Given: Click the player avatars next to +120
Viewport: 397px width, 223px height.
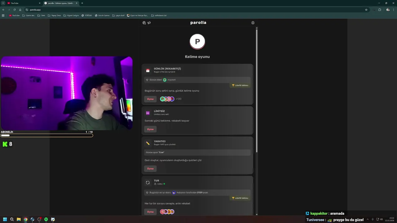Looking at the screenshot, I should (x=167, y=99).
